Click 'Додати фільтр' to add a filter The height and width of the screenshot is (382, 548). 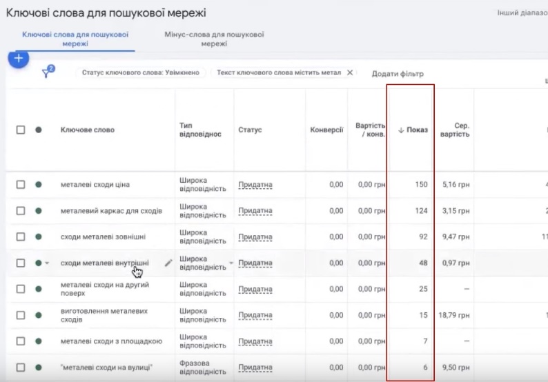(x=398, y=74)
